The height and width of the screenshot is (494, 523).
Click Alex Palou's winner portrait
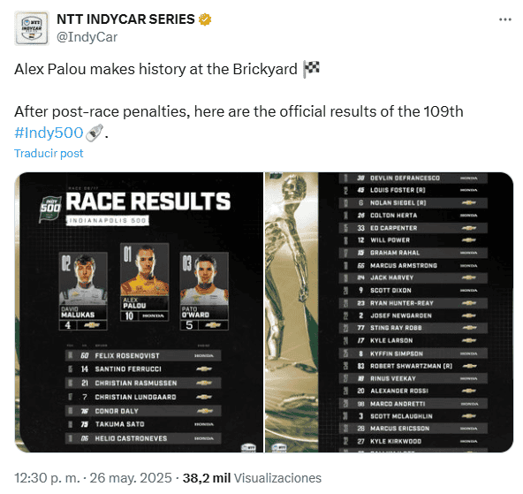coord(144,282)
